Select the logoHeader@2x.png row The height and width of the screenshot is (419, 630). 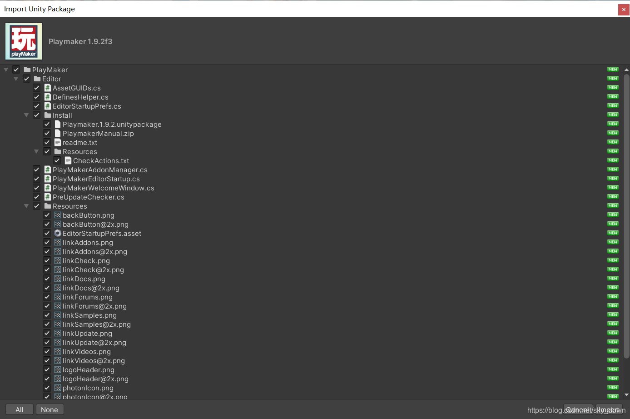click(311, 379)
